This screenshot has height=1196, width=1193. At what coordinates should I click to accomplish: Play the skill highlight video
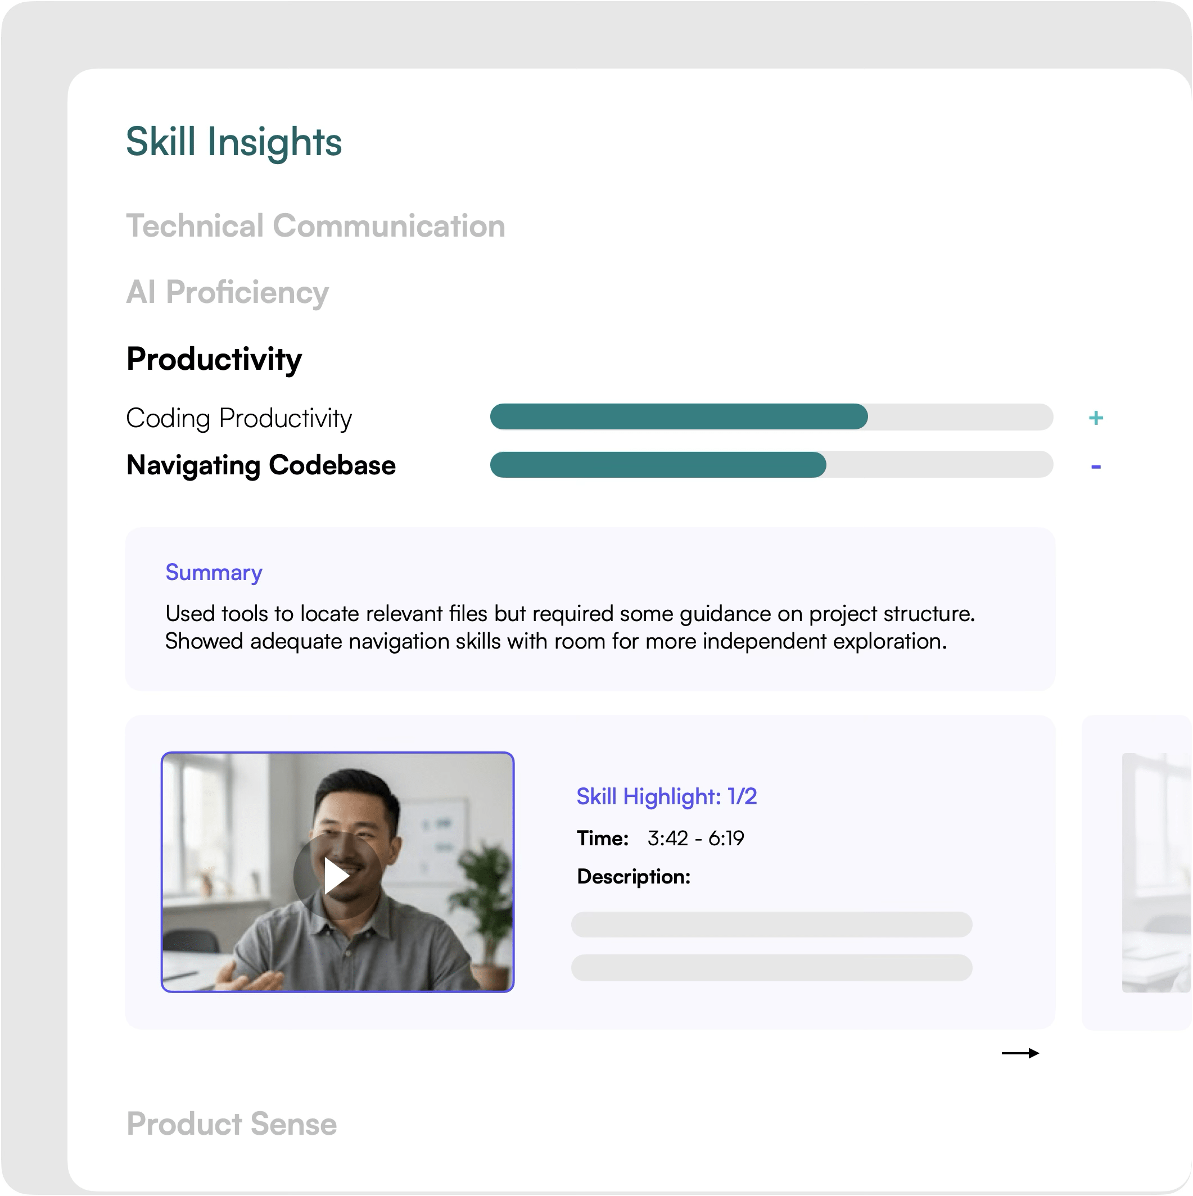pyautogui.click(x=337, y=875)
